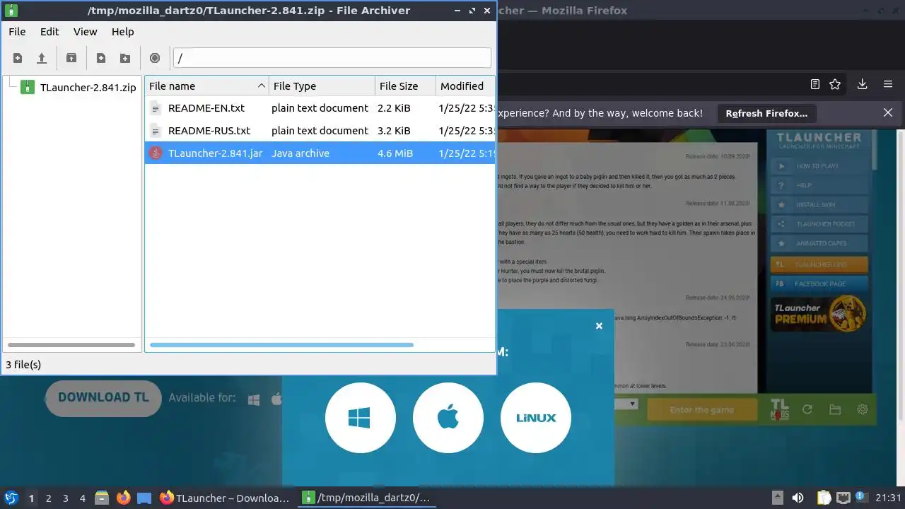Click the DOWNLOAD TL button in Firefox
The width and height of the screenshot is (905, 509).
[103, 398]
